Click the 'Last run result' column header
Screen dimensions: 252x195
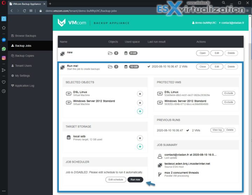156,42
